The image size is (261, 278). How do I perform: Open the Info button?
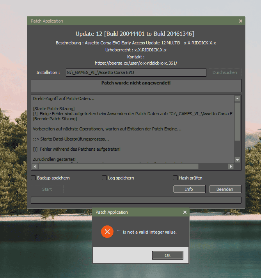189,189
